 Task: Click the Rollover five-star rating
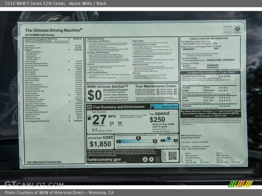click(x=225, y=106)
